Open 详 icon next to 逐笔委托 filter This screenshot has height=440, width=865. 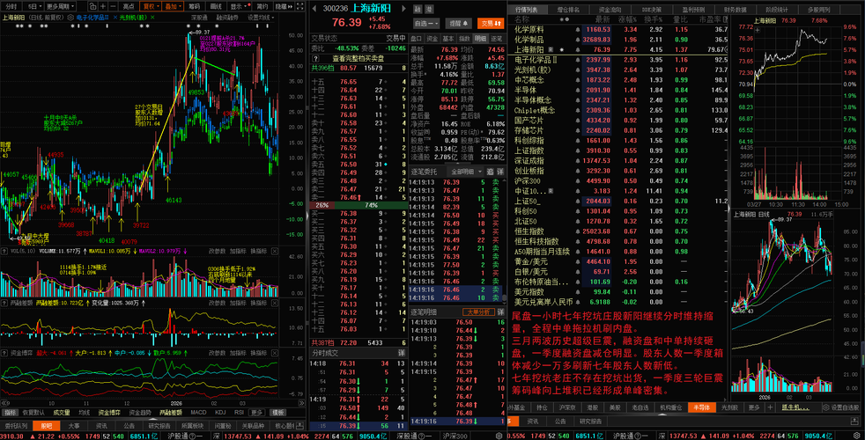pyautogui.click(x=499, y=172)
